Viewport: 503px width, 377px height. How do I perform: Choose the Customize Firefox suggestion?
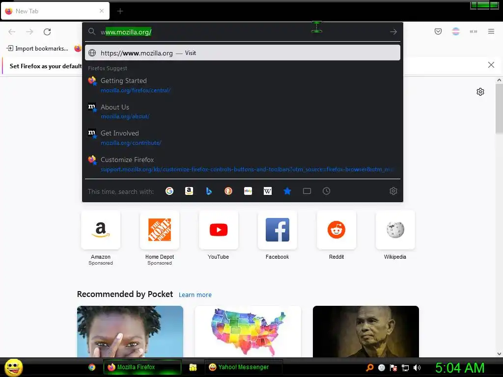click(243, 164)
